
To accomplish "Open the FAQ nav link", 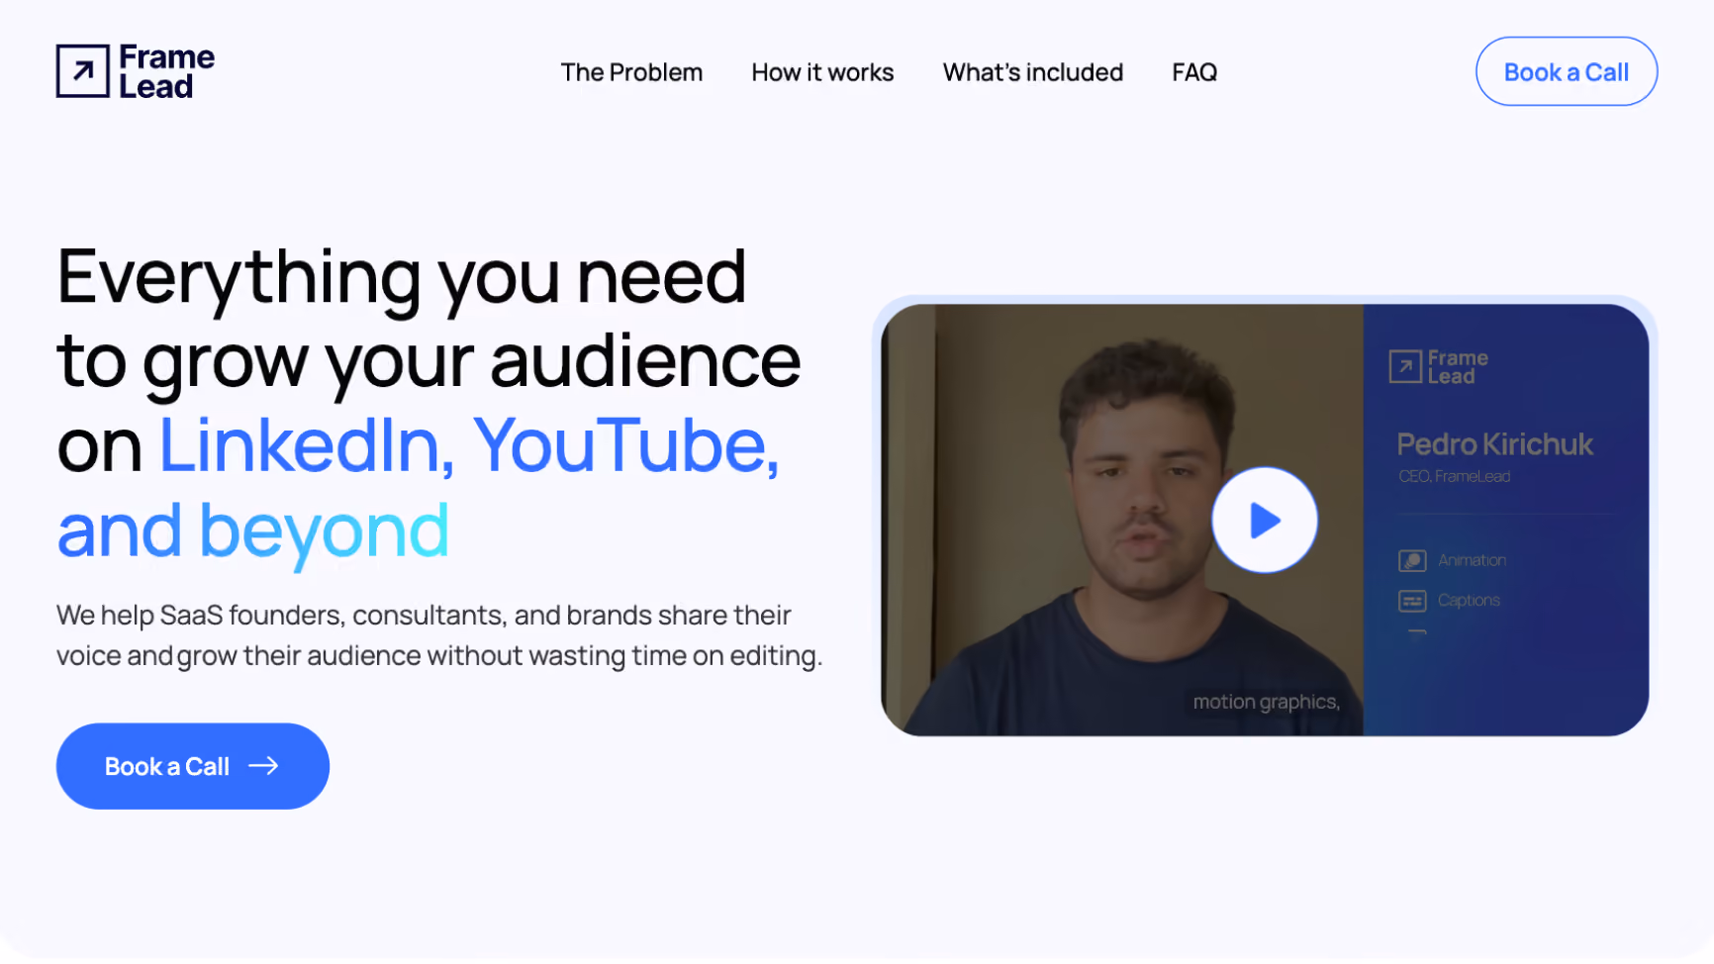I will point(1194,72).
